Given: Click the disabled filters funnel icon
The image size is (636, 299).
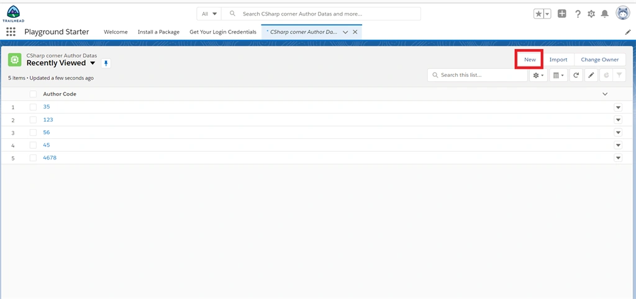Looking at the screenshot, I should pyautogui.click(x=619, y=75).
